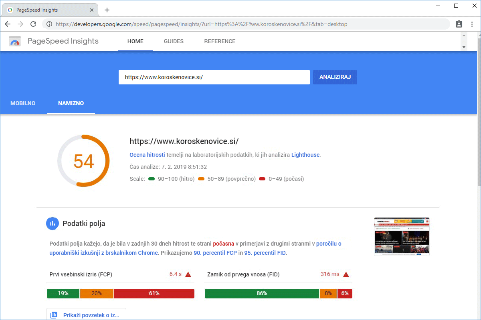Viewport: 481px width, 320px height.
Task: Click the URL input field with koroskenovice.si
Action: 214,77
